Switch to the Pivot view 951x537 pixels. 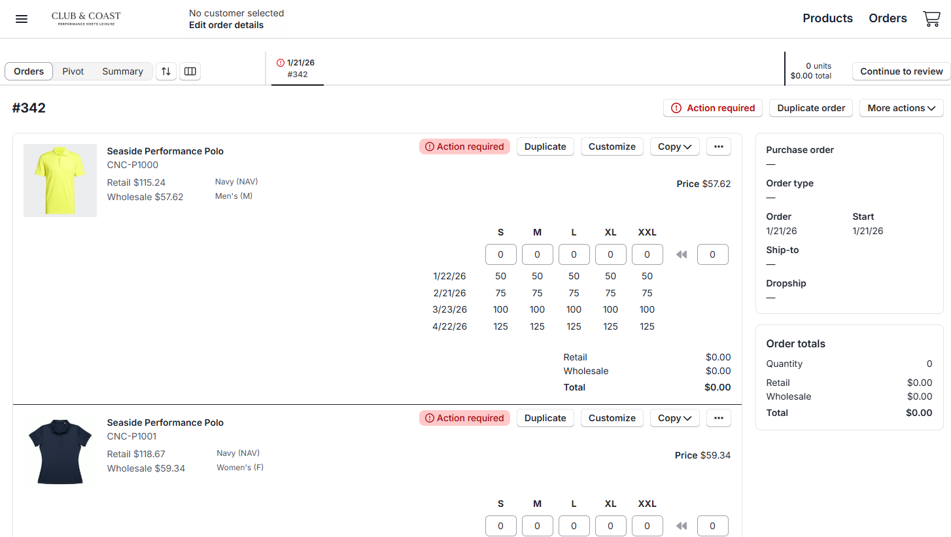point(73,71)
